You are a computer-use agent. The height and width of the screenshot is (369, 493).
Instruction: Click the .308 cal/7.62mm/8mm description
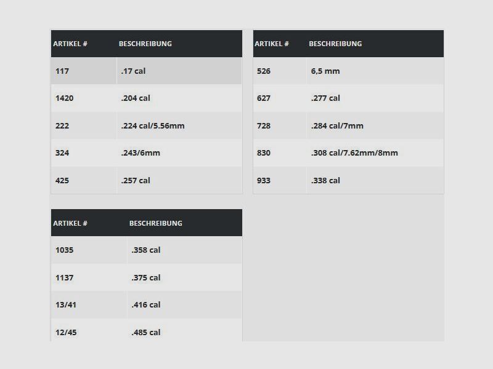point(354,153)
